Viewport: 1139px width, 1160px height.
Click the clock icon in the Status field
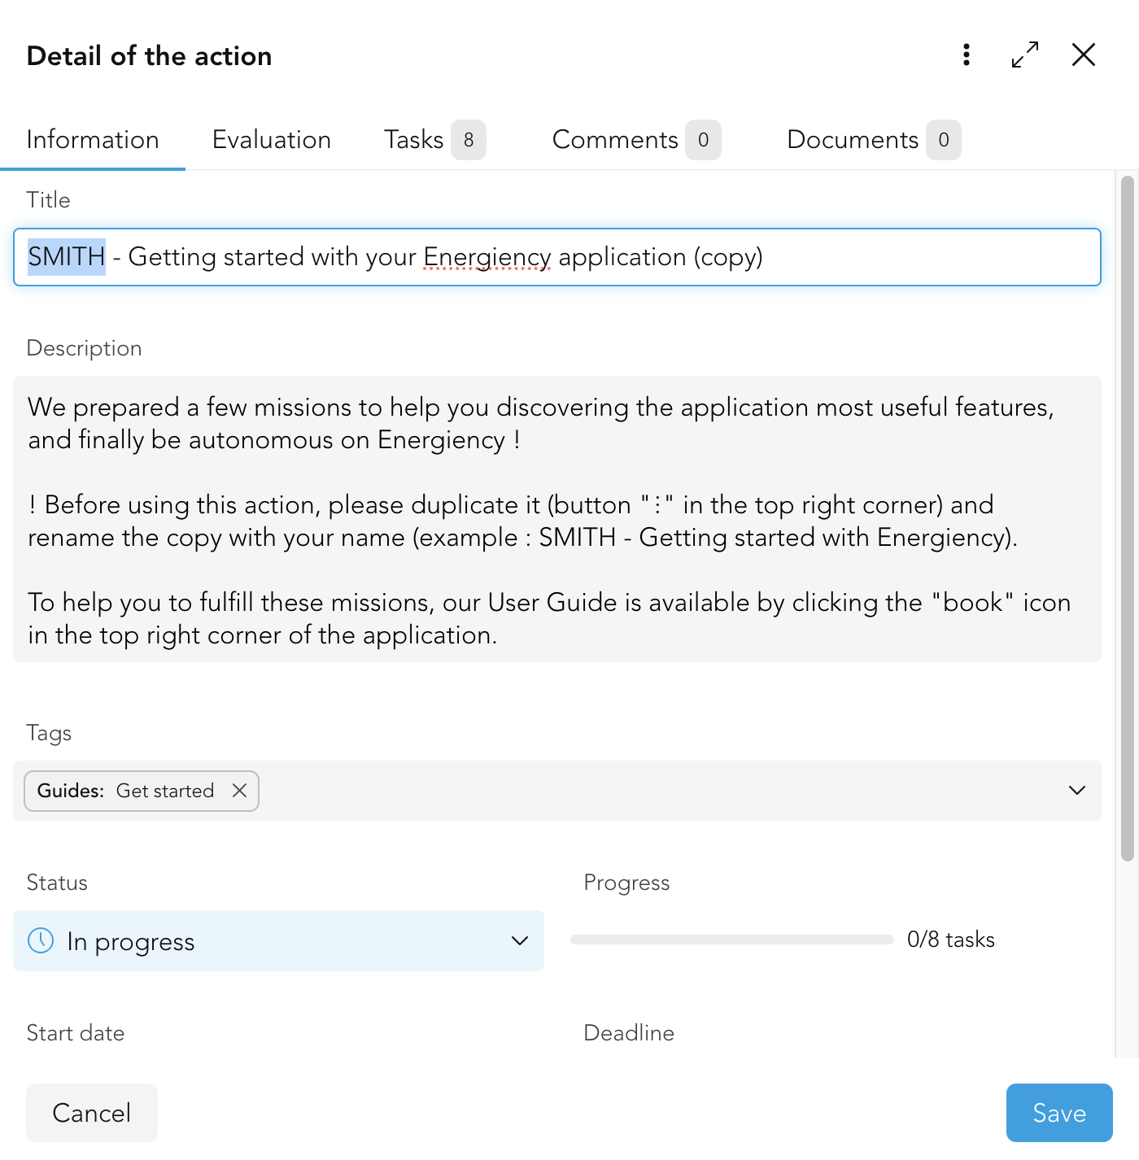(41, 940)
